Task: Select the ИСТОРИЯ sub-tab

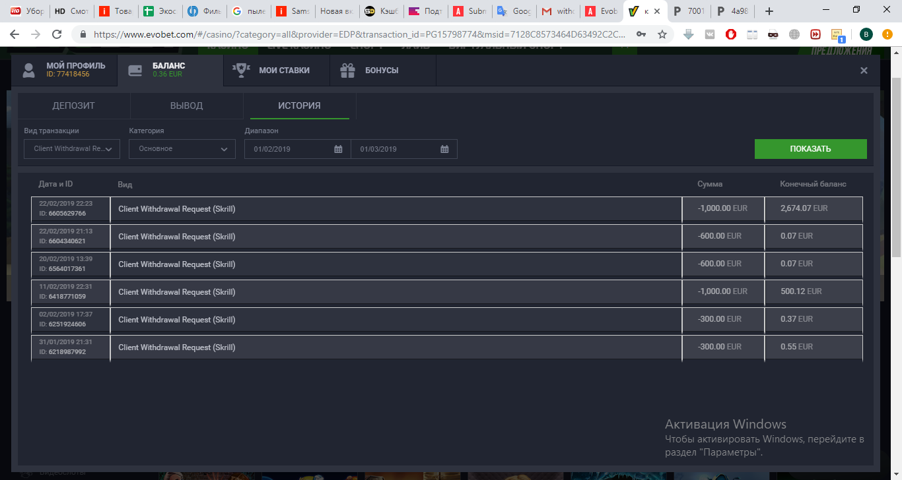Action: pyautogui.click(x=299, y=105)
